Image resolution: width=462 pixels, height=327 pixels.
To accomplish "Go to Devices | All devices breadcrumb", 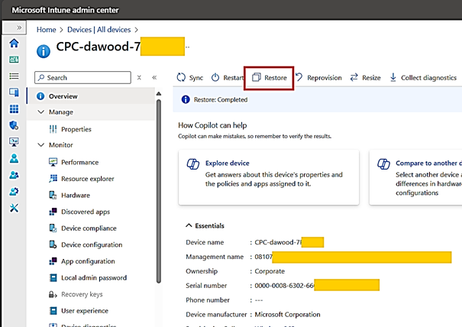I will pos(99,30).
